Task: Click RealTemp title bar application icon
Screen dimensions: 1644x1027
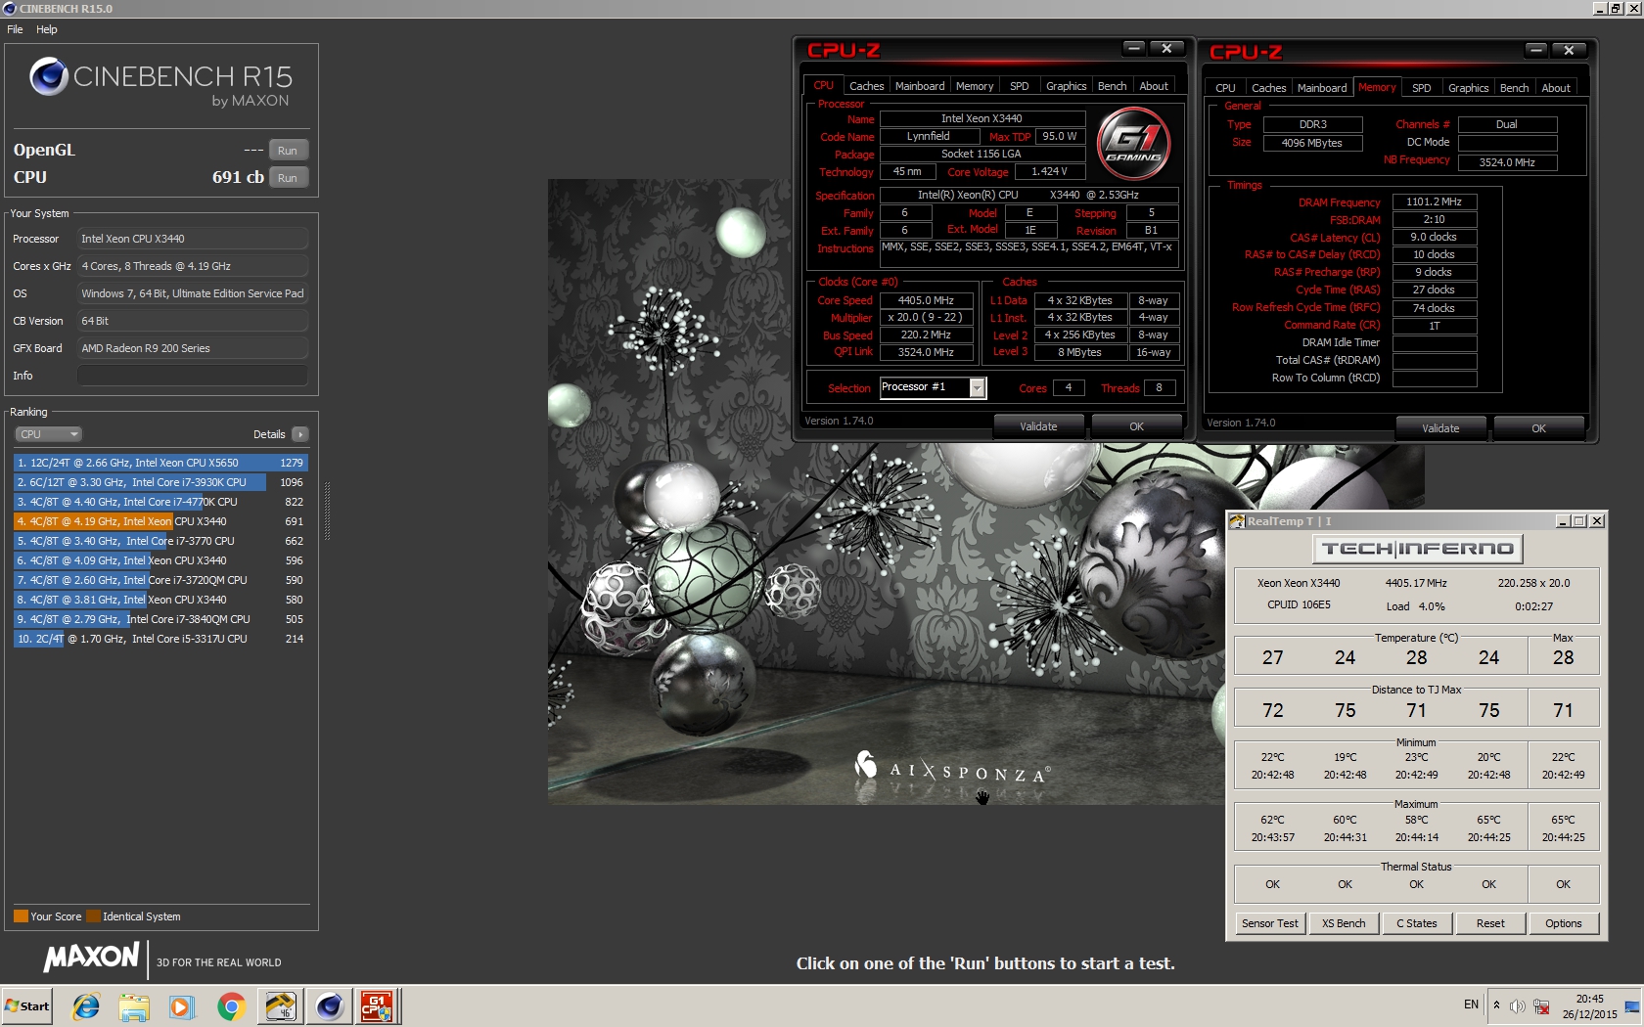Action: [1237, 521]
